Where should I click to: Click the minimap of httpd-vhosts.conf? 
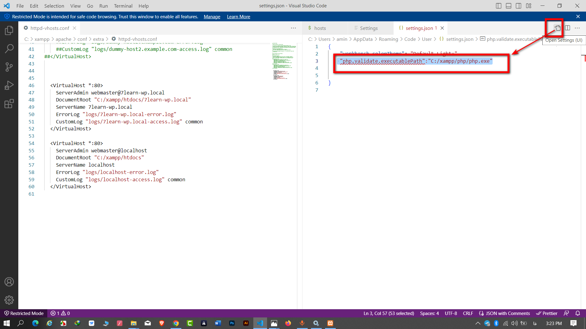(x=284, y=61)
